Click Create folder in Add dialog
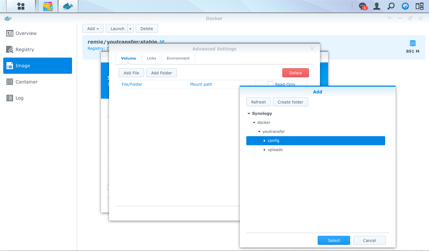 (x=290, y=102)
